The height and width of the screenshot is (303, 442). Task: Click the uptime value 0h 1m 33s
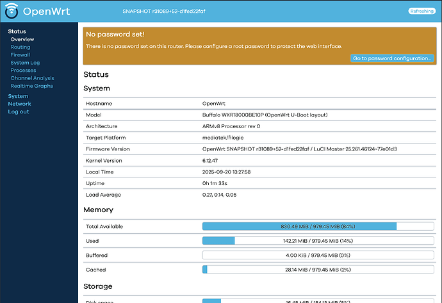215,183
